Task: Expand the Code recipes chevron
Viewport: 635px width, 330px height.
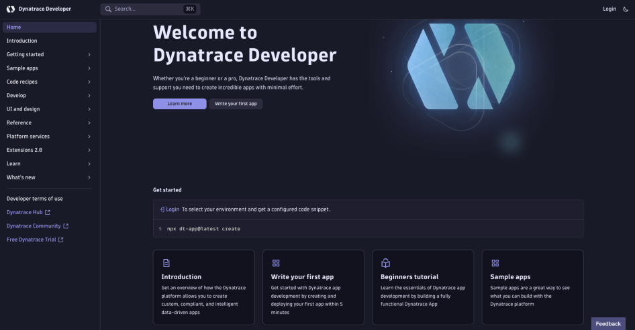Action: point(89,82)
